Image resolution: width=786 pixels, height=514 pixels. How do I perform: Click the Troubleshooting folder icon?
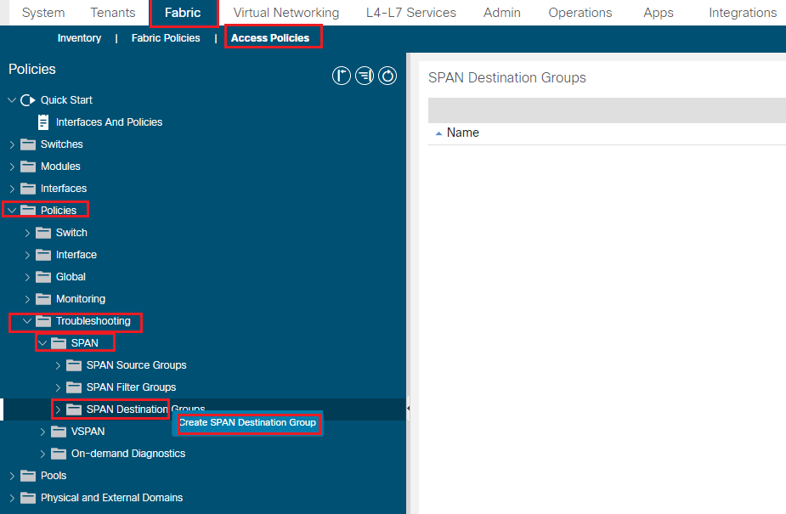click(x=43, y=320)
